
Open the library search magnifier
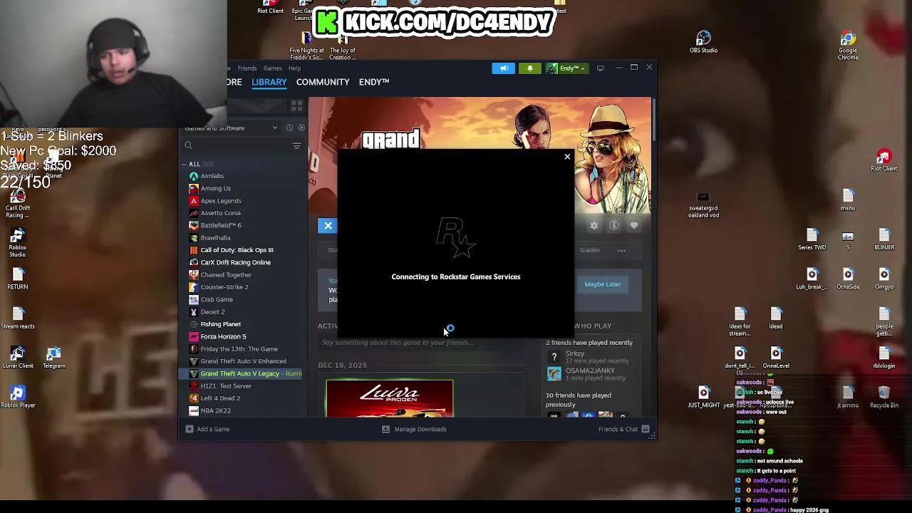click(188, 145)
